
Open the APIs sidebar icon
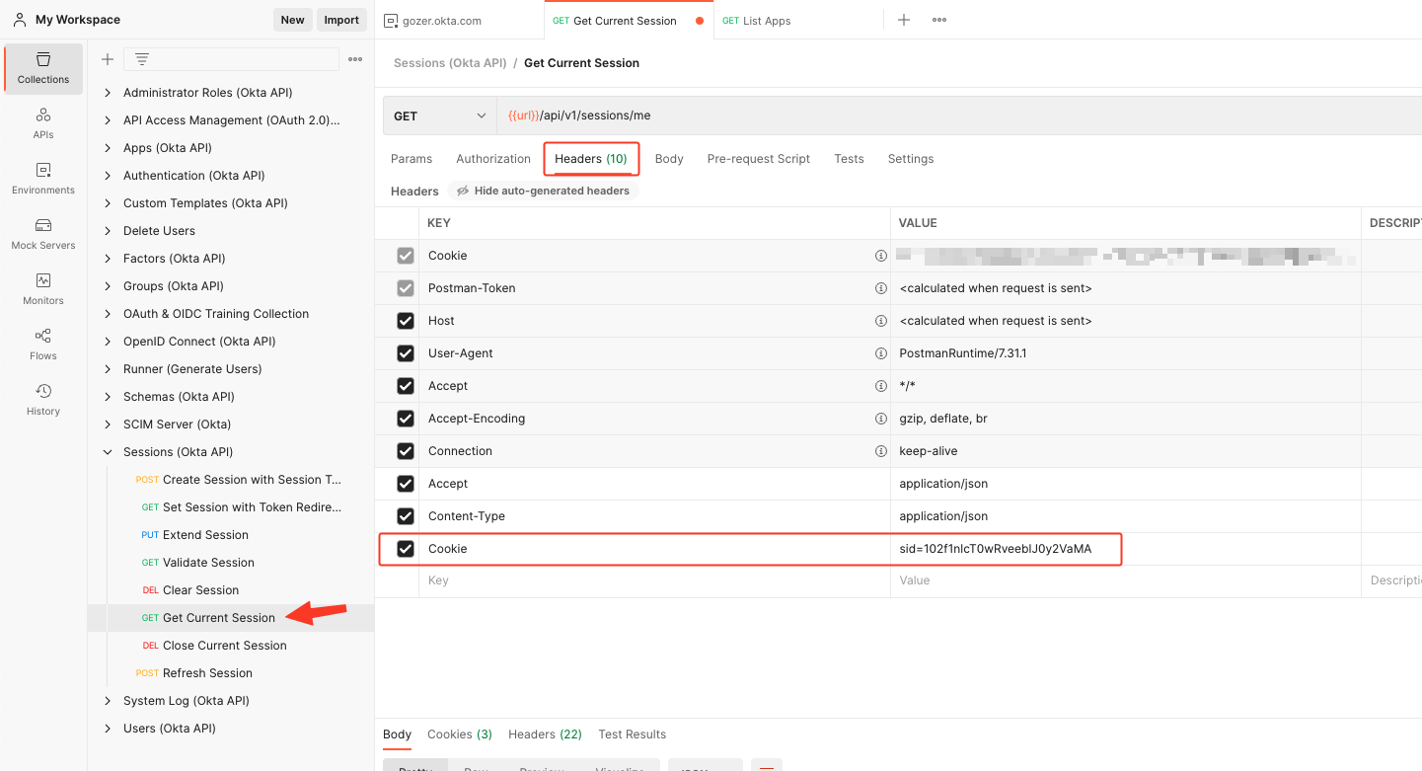[43, 122]
